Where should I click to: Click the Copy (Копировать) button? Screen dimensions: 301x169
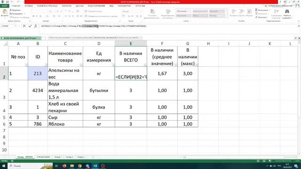pos(16,14)
